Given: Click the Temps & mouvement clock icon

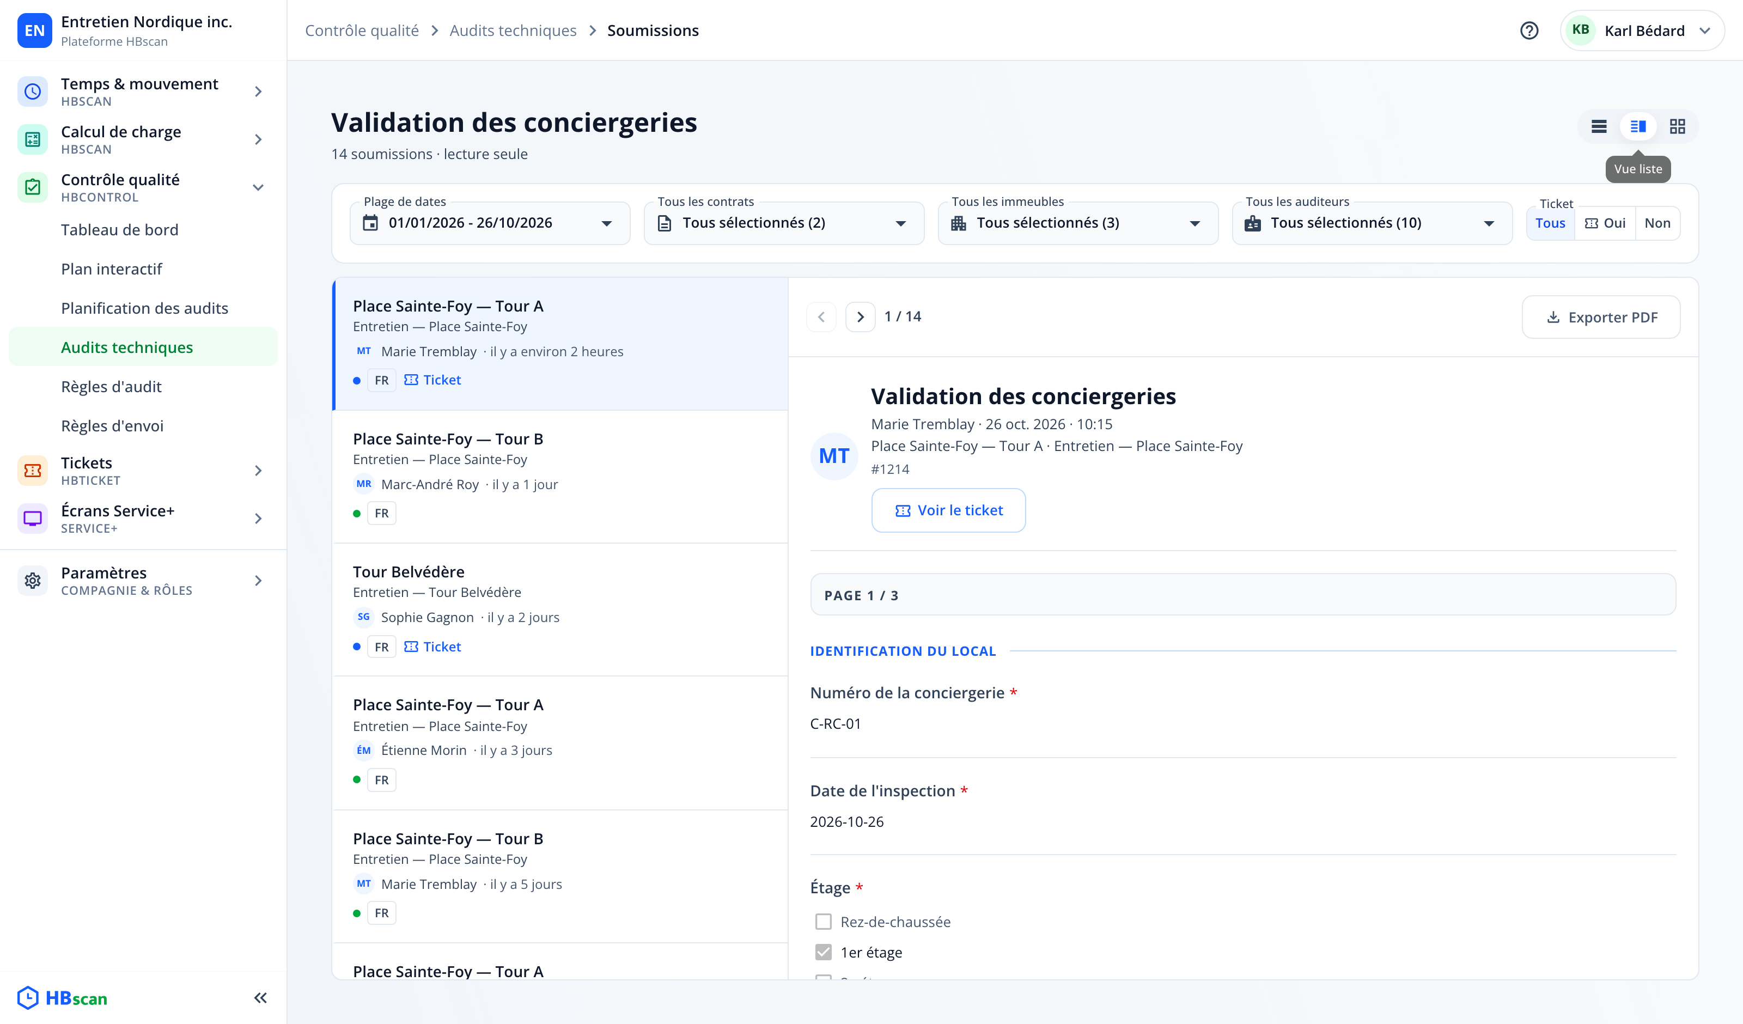Looking at the screenshot, I should coord(33,92).
